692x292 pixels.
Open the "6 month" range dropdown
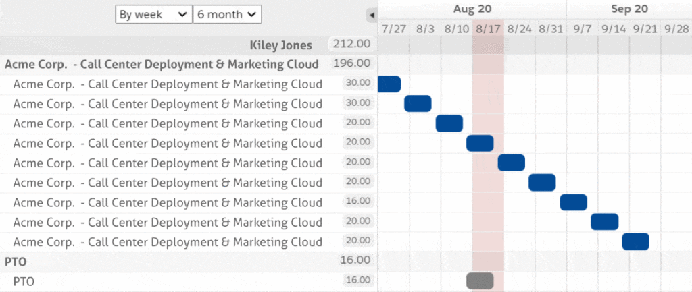227,14
